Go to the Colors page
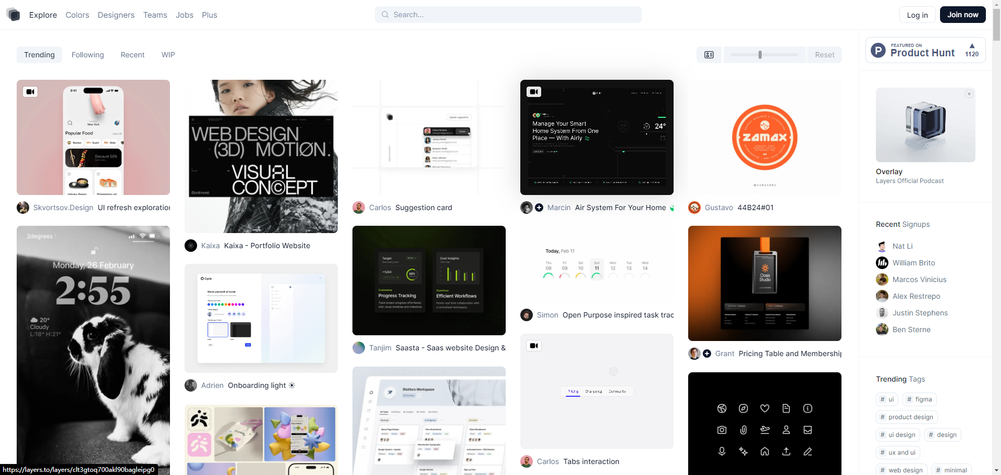Screen dimensions: 1001x475 pos(77,15)
